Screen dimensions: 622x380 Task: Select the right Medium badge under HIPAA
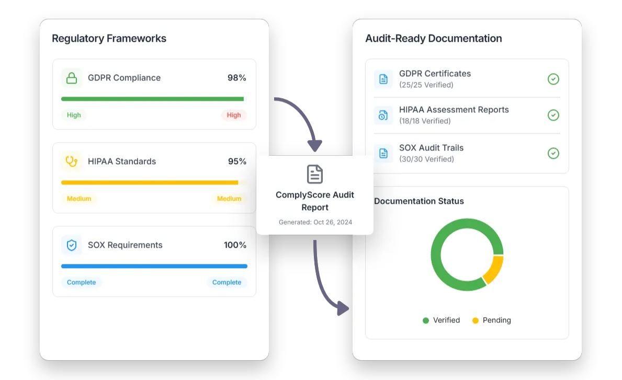(x=229, y=199)
